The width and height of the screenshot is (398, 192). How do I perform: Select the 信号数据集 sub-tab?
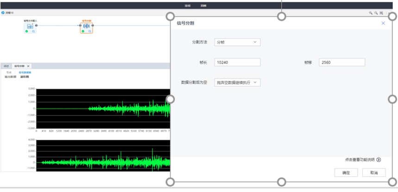(25, 72)
